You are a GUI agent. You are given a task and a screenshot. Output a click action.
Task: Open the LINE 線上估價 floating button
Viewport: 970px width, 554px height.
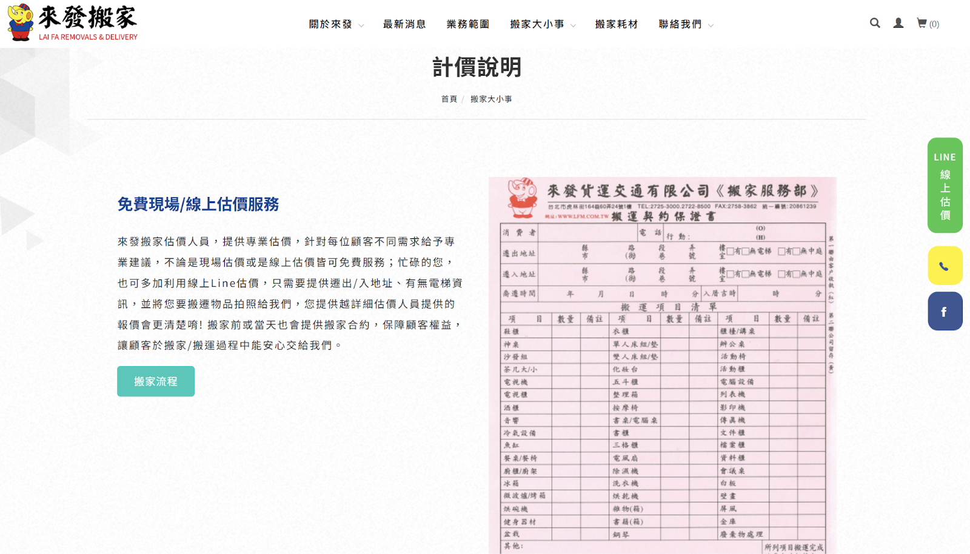(945, 185)
